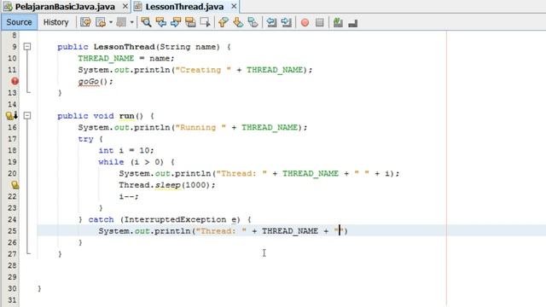546x307 pixels.
Task: Find the previous occurrence icon
Action: [161, 22]
